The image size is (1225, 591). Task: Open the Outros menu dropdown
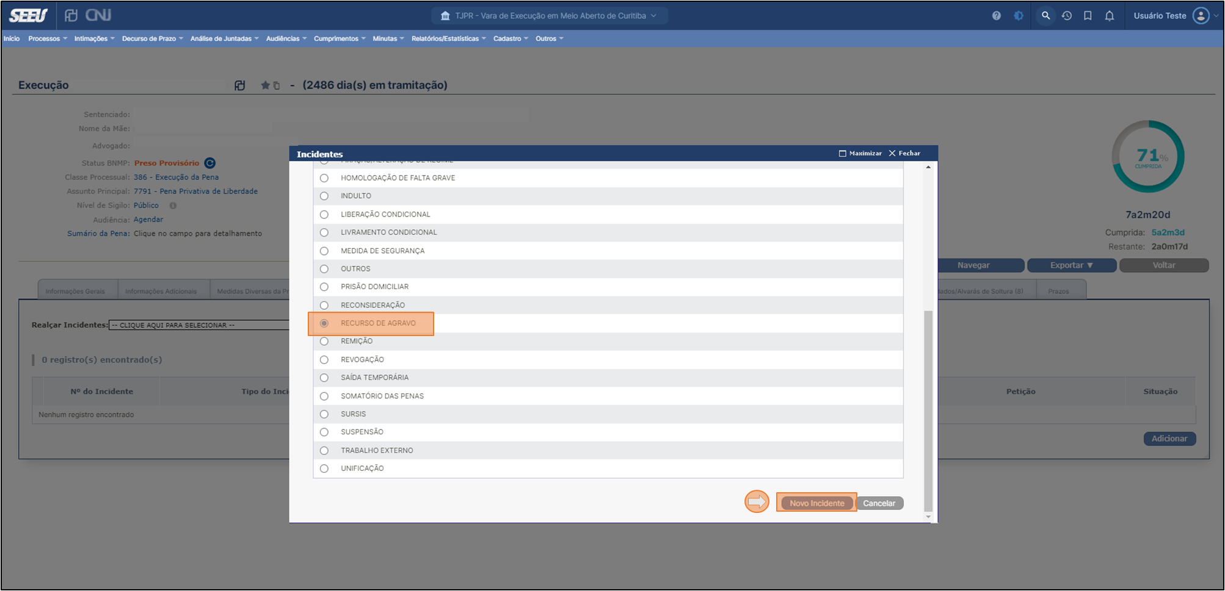click(x=550, y=38)
